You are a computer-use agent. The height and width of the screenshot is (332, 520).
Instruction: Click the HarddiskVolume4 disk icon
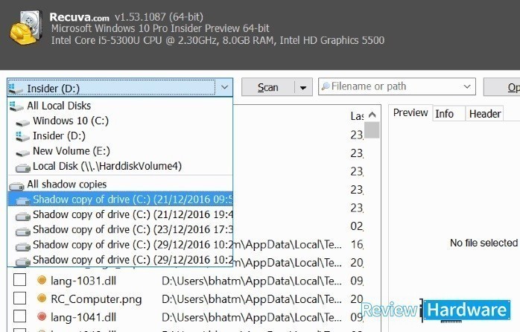pos(23,167)
